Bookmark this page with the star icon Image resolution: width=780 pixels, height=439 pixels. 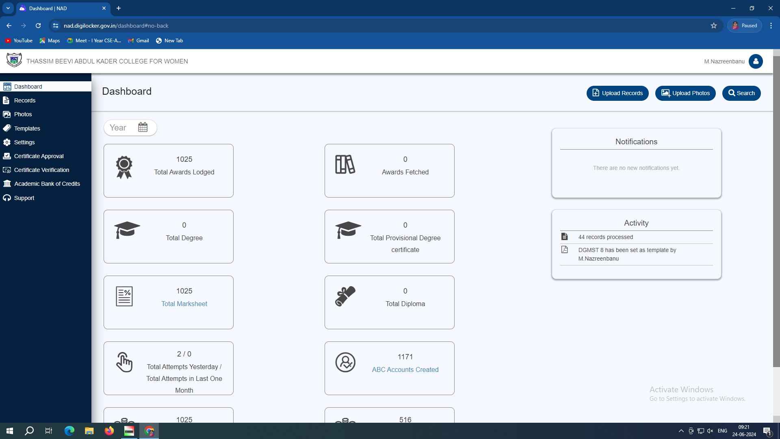[713, 26]
